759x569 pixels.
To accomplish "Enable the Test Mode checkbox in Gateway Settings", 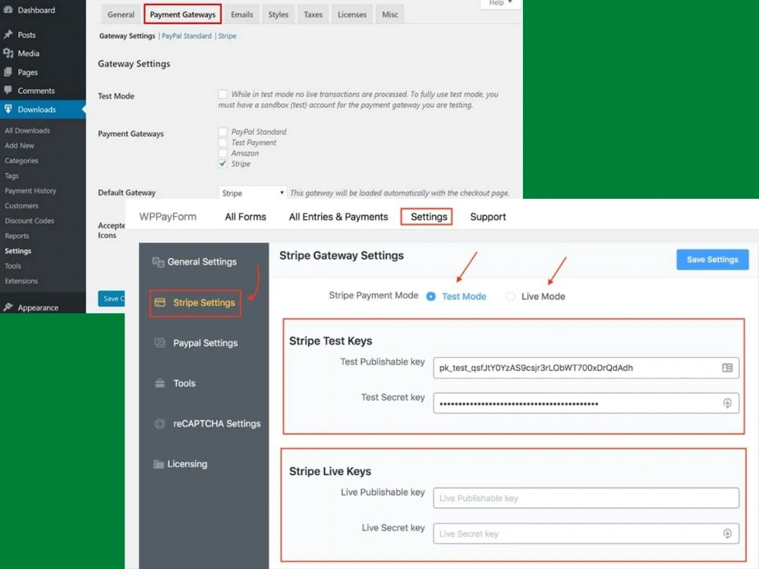I will pyautogui.click(x=222, y=93).
